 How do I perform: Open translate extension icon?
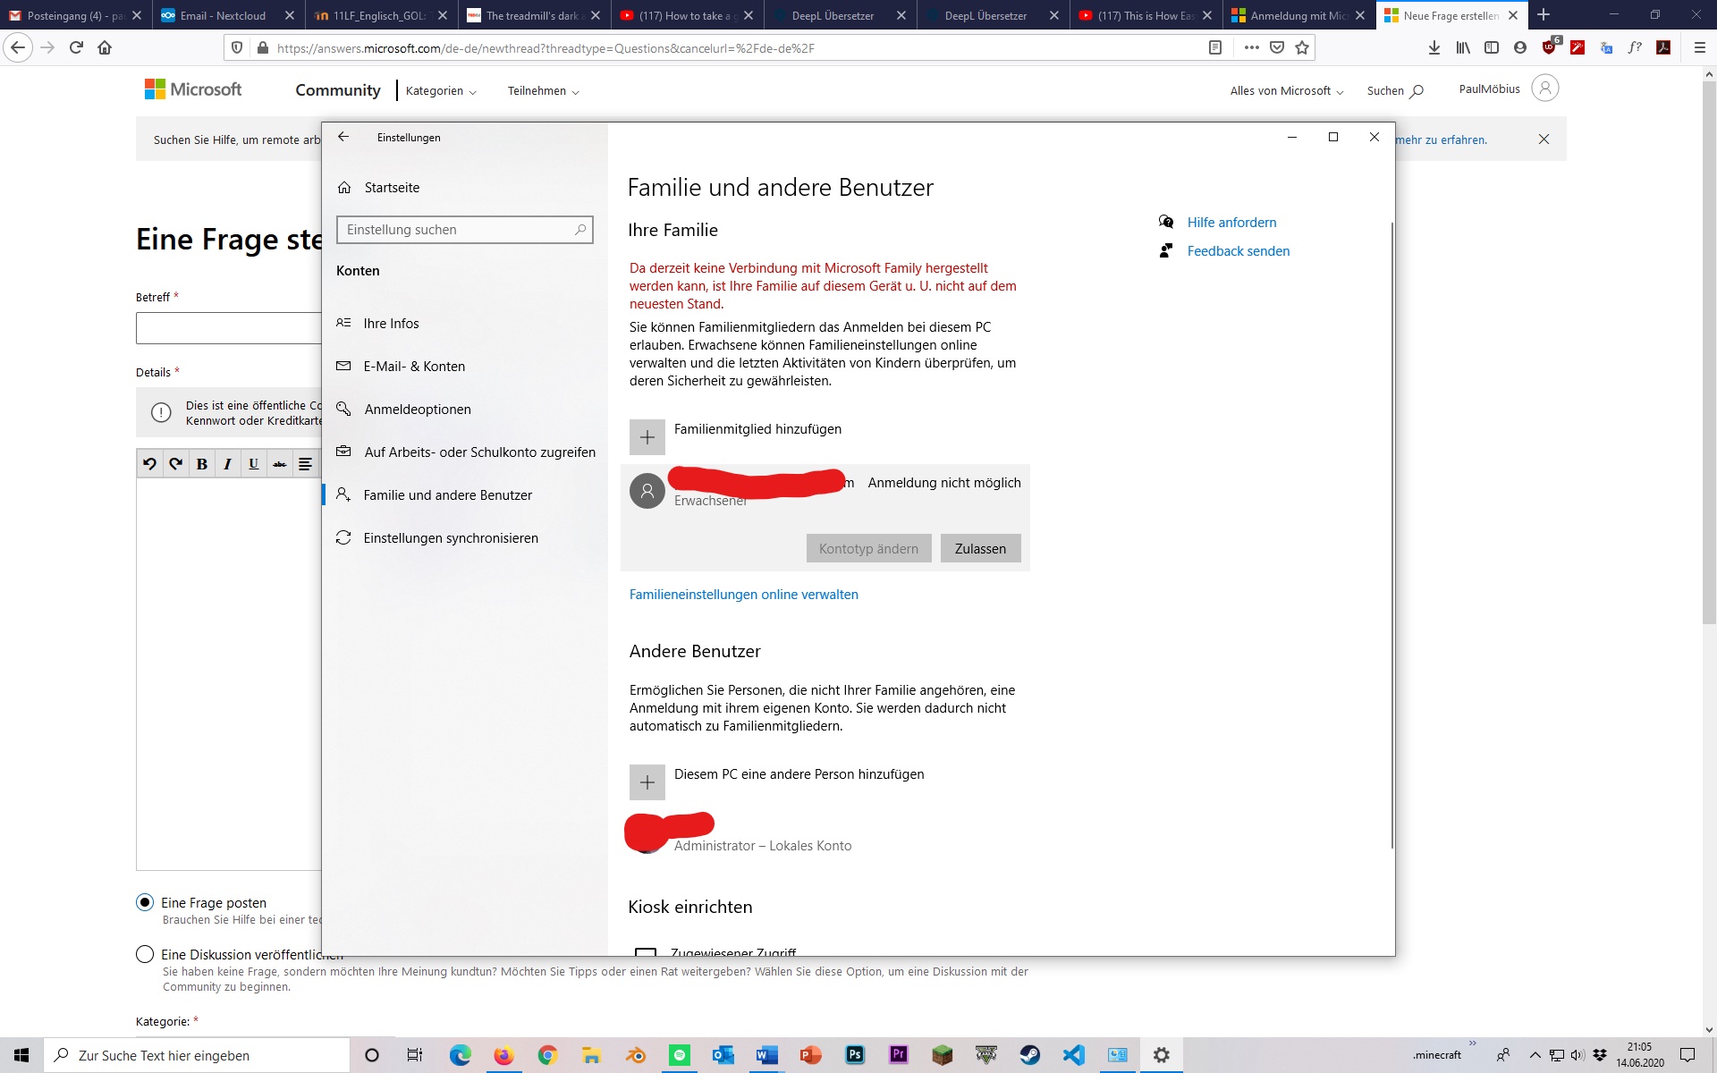(x=1606, y=47)
